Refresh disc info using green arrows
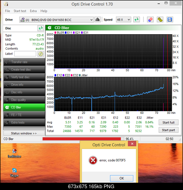This screenshot has height=190, width=183. click(41, 28)
